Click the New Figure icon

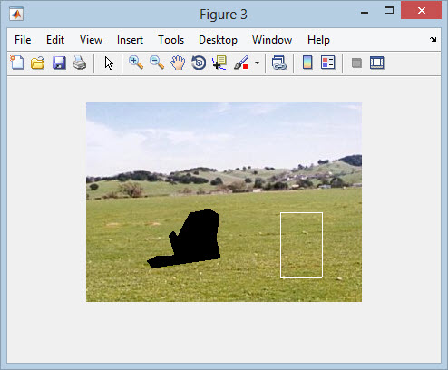tap(17, 63)
